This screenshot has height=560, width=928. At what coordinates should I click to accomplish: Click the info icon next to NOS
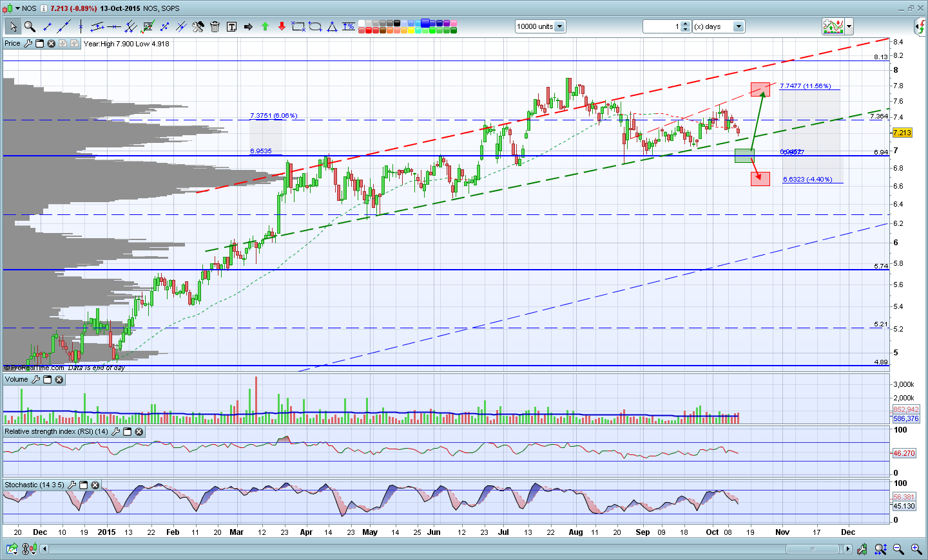[43, 8]
